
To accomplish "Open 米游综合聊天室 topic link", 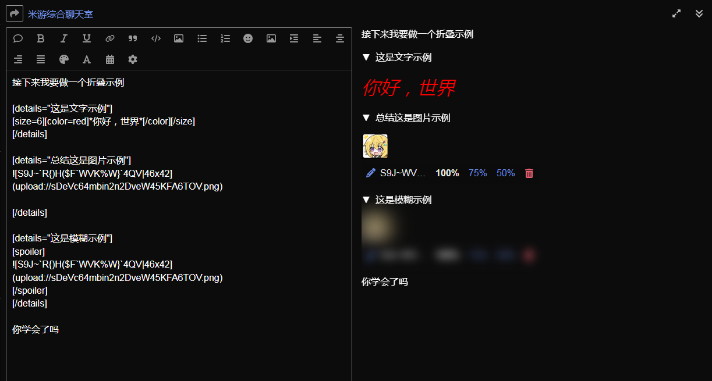I will point(61,14).
